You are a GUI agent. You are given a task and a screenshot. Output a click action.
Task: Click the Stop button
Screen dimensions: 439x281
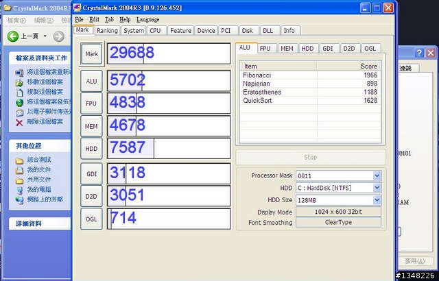[x=311, y=157]
